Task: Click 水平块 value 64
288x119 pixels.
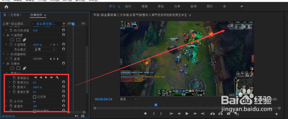Action: 34,102
